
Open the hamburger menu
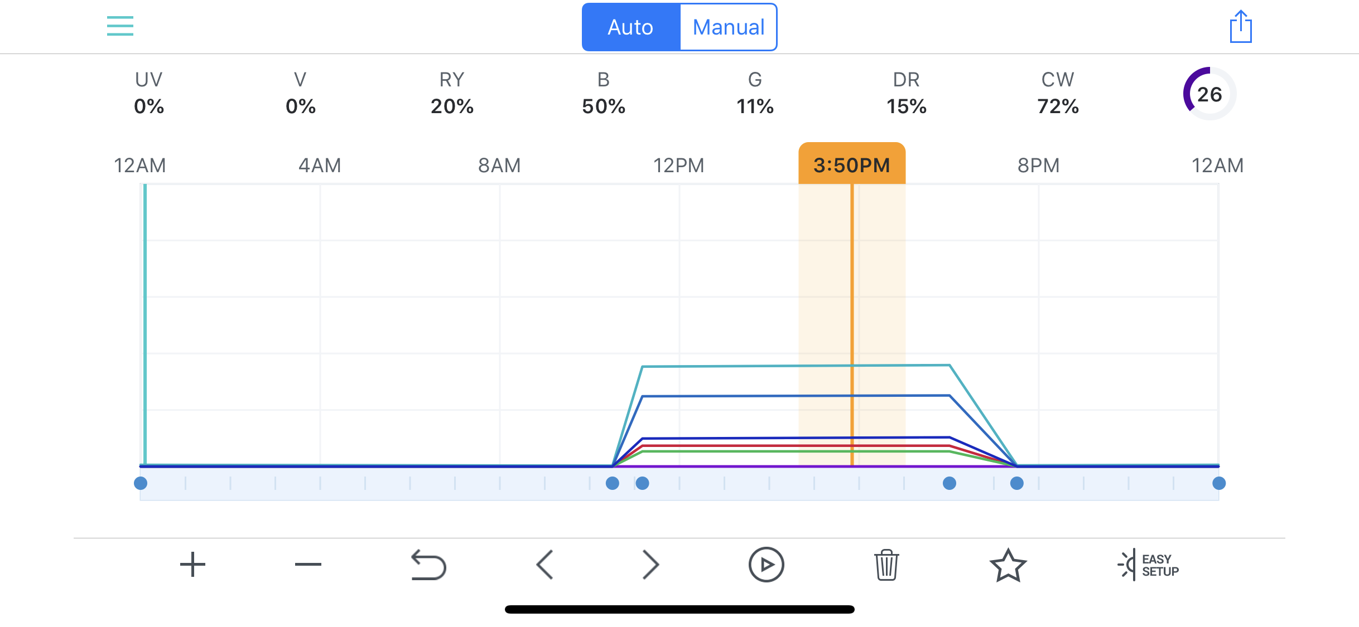[120, 26]
